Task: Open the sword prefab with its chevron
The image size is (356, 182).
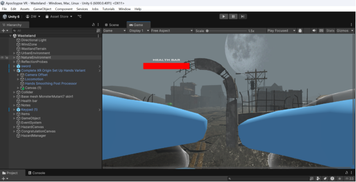Action: (99, 66)
